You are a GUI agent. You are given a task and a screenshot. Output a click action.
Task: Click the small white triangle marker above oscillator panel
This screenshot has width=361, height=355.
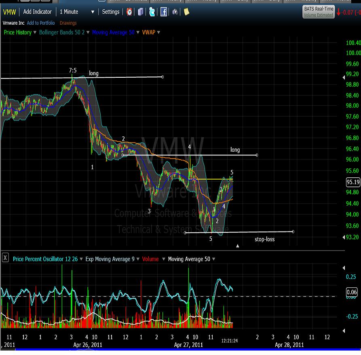[238, 246]
